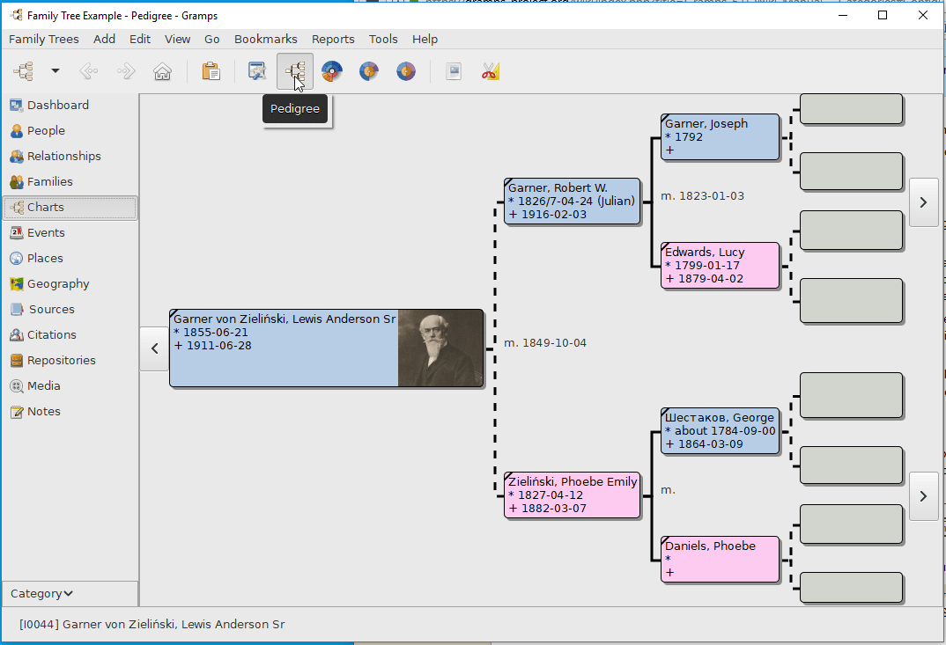Click the Home toolbar icon
This screenshot has width=946, height=645.
click(162, 71)
